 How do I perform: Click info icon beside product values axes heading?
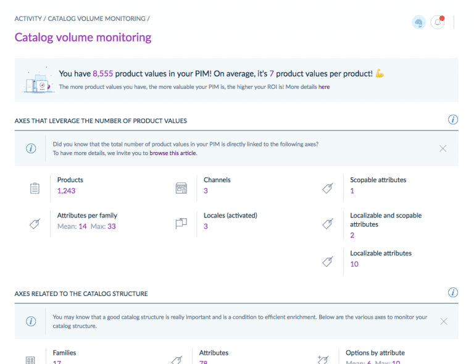pyautogui.click(x=452, y=120)
